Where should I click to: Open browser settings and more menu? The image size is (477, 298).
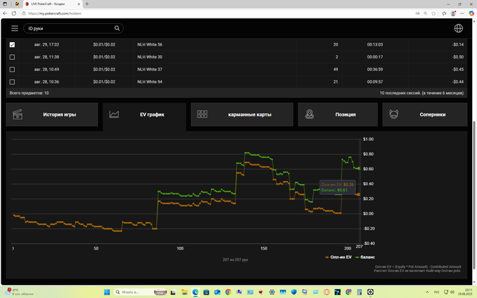(462, 14)
